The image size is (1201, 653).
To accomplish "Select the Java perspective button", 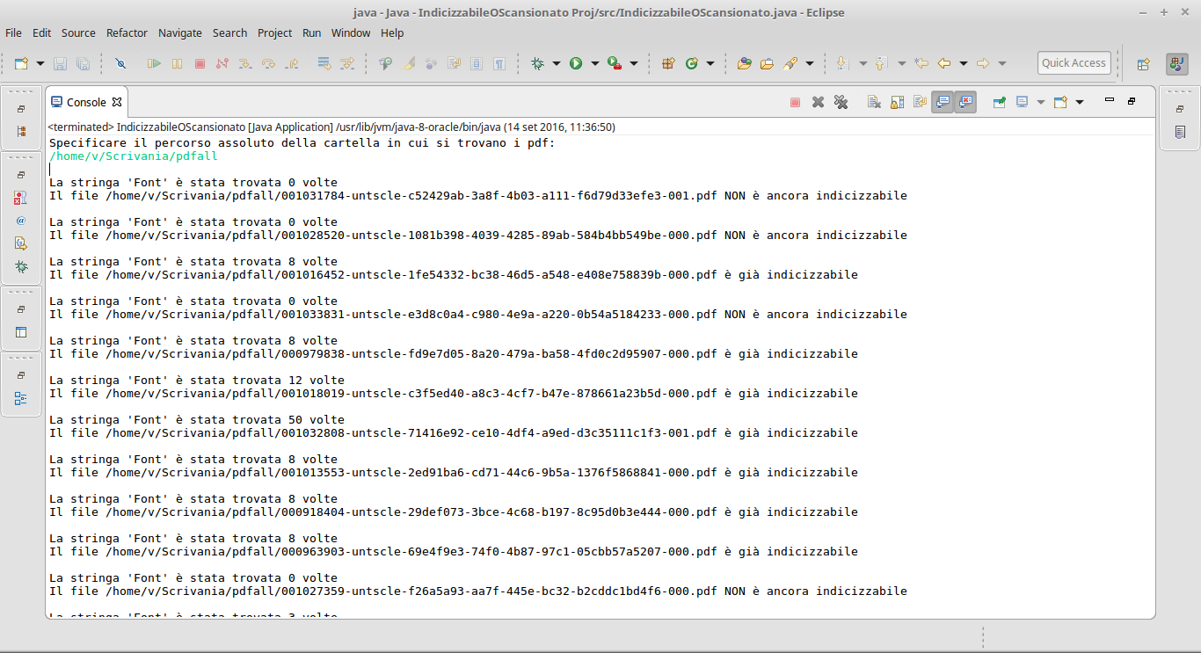I will click(1176, 63).
